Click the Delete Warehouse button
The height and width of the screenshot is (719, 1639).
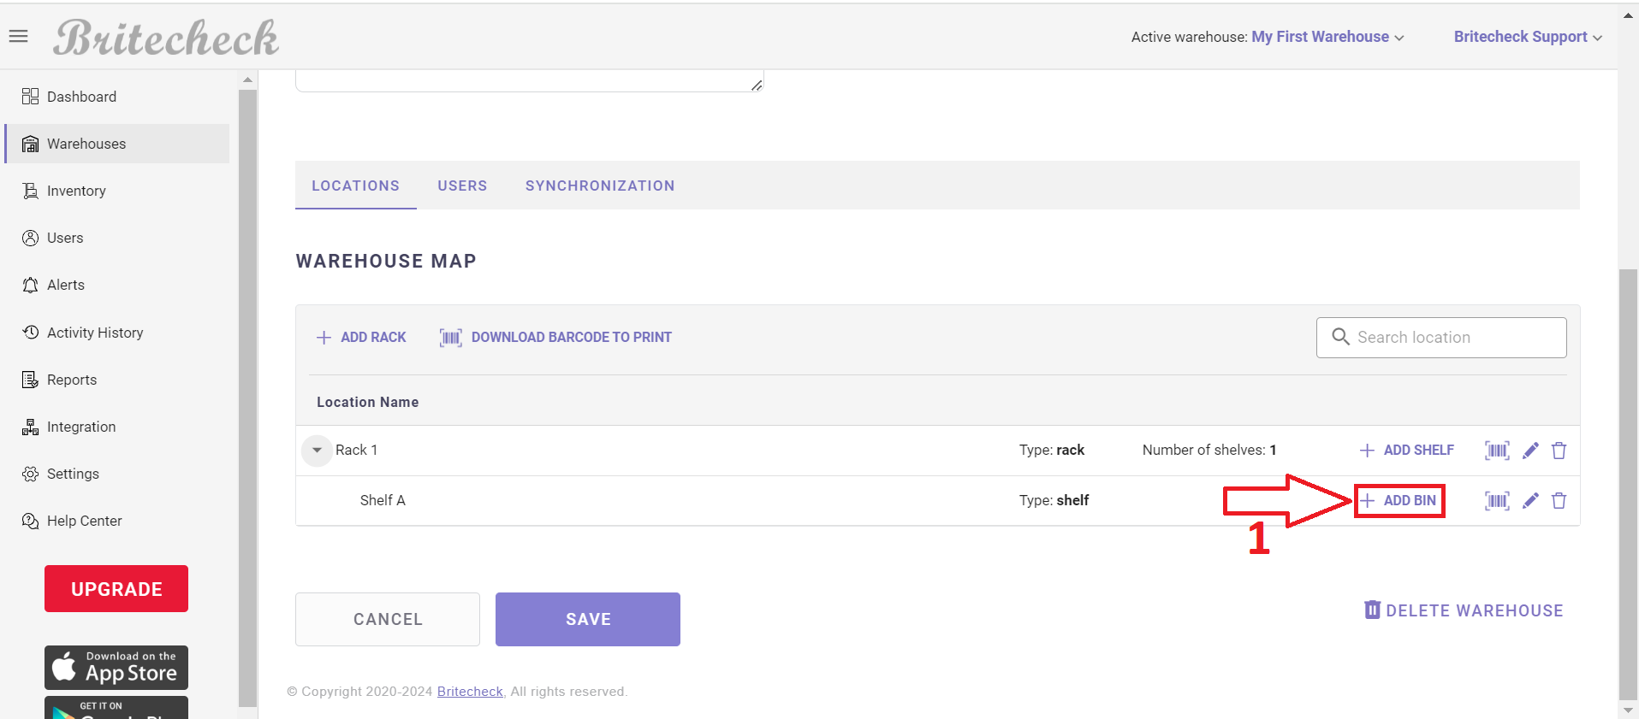point(1464,610)
